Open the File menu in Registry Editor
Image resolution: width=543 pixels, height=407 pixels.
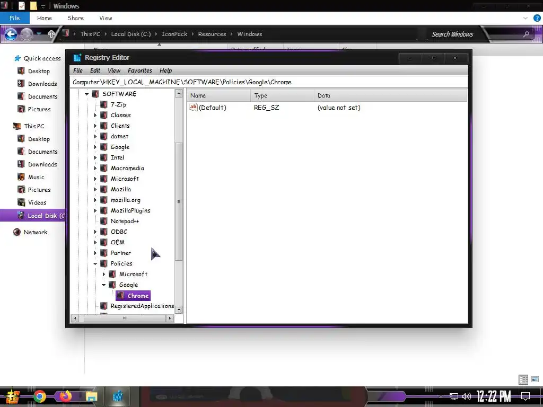click(77, 70)
